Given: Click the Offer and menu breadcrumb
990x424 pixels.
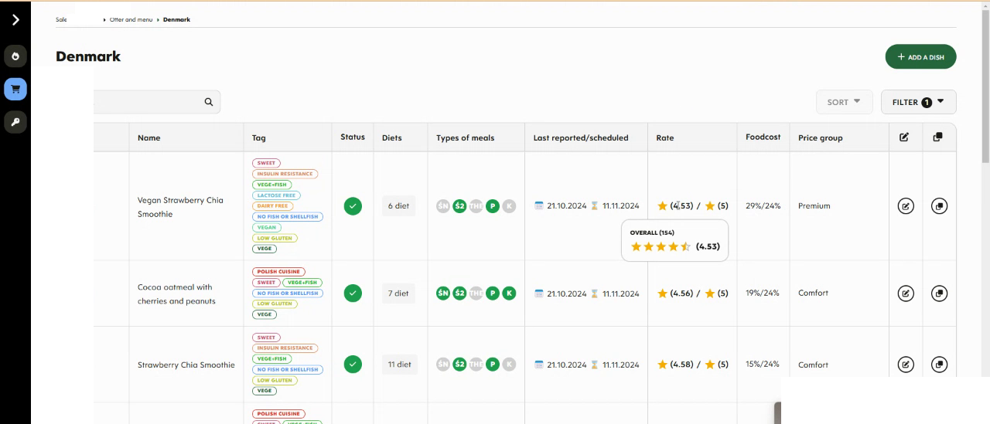Looking at the screenshot, I should pyautogui.click(x=131, y=19).
